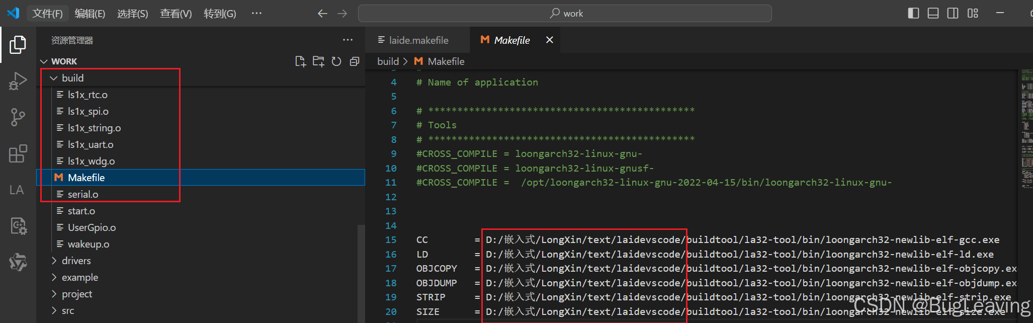Open ls1x_rtc.o file
The height and width of the screenshot is (323, 1033).
coord(88,95)
